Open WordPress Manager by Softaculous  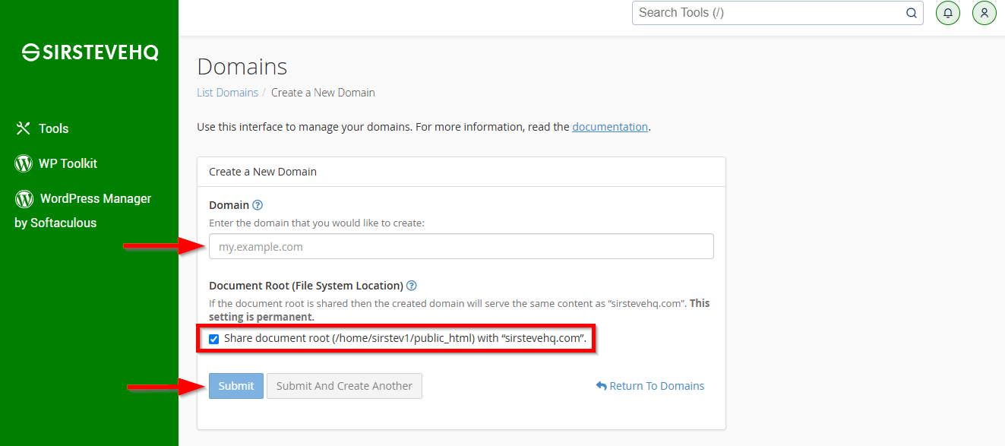point(84,210)
